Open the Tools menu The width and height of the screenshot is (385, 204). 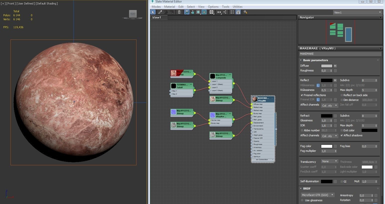tap(225, 7)
